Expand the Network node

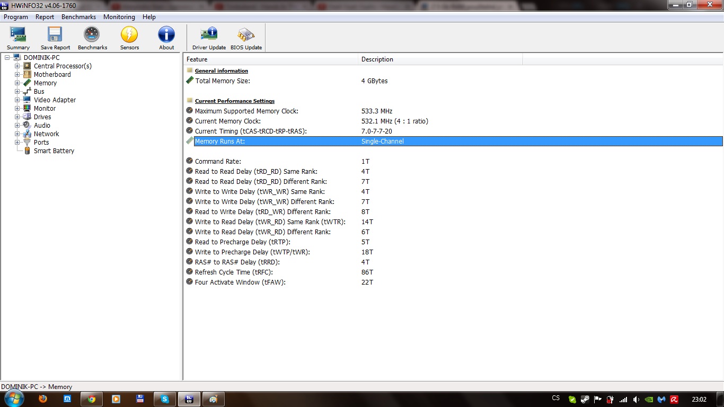[x=17, y=134]
